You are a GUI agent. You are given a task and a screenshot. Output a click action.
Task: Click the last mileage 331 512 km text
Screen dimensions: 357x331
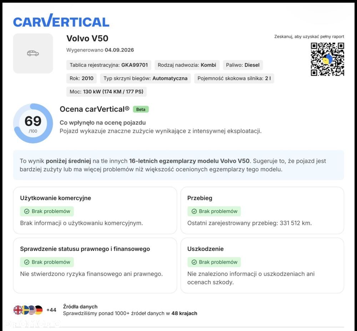(250, 223)
